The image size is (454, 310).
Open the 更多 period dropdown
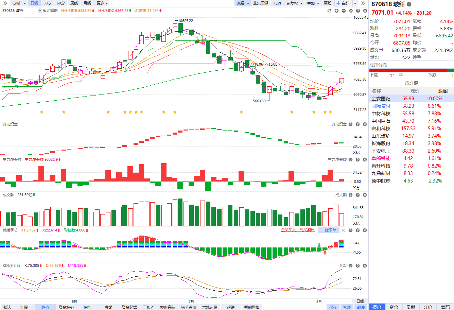(102, 3)
